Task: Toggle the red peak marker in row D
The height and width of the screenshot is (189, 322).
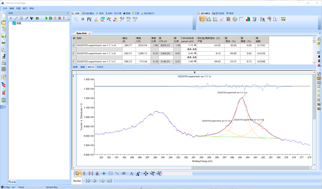Action: point(195,45)
